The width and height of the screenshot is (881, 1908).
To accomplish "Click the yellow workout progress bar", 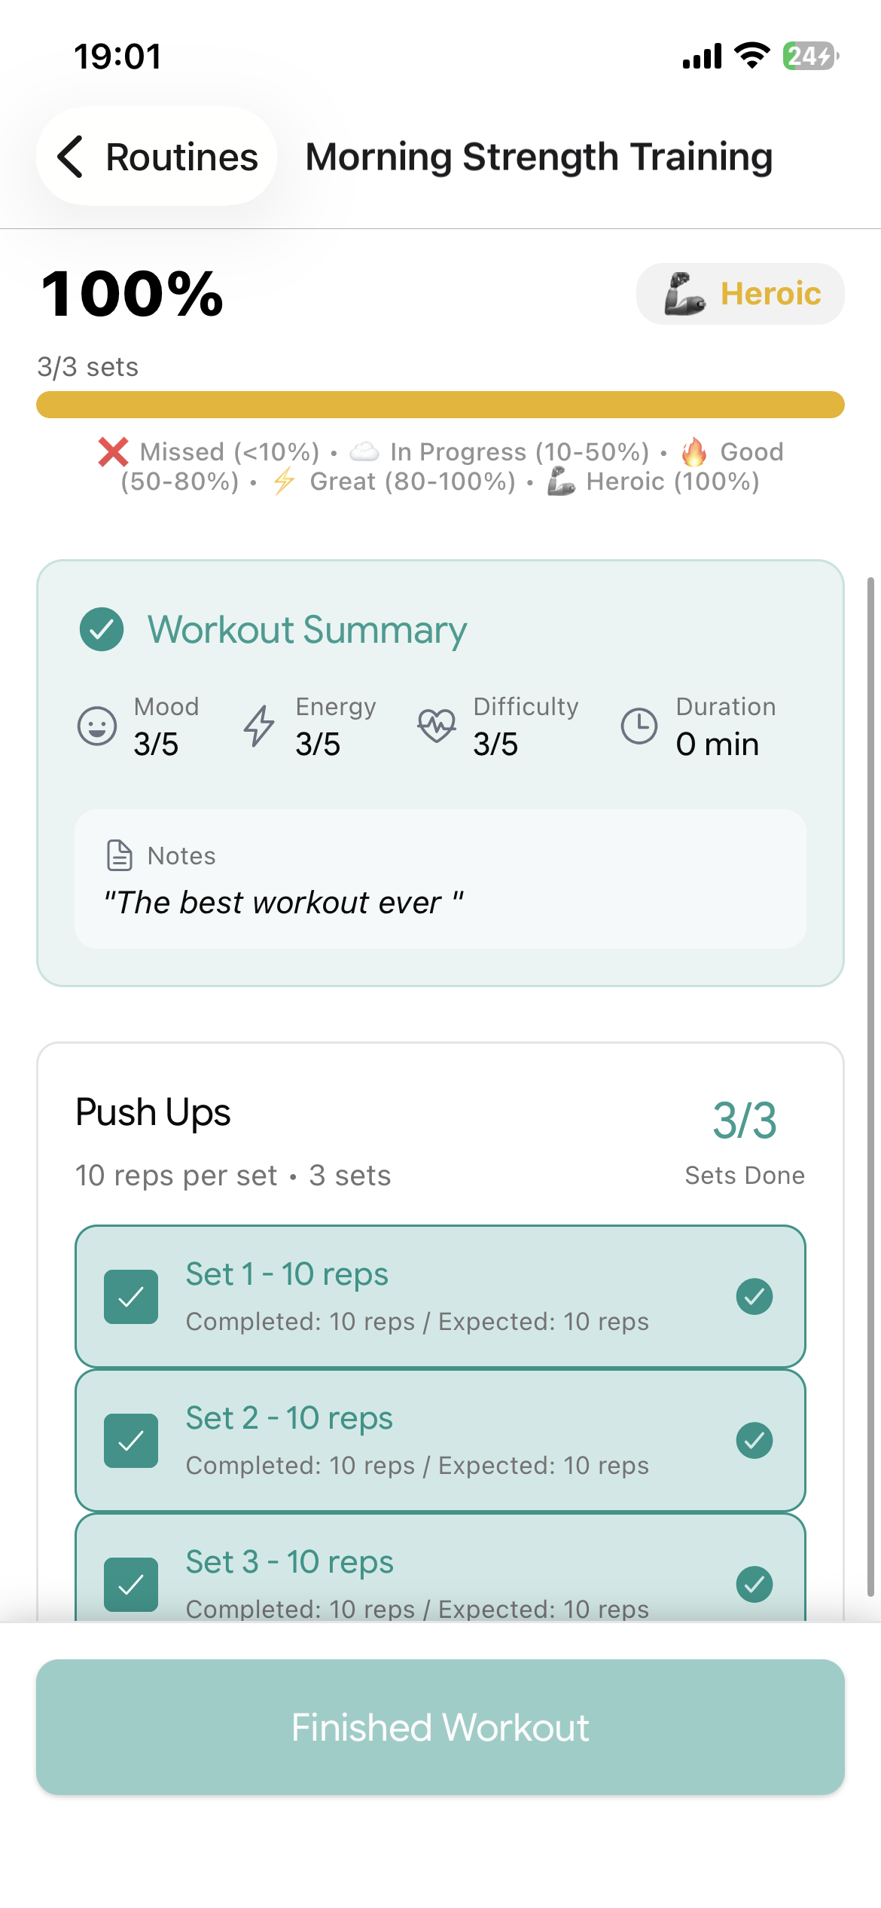I will coord(440,404).
